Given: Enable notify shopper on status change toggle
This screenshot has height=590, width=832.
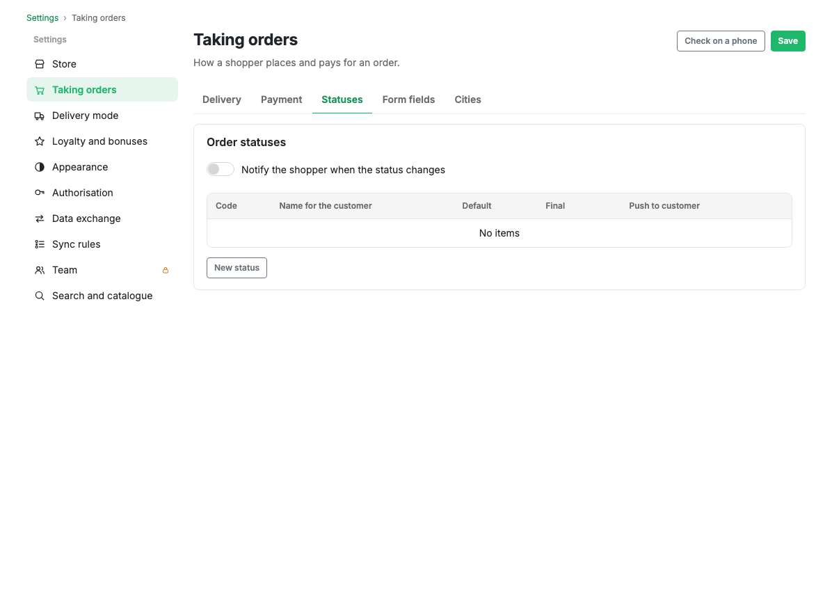Looking at the screenshot, I should (221, 169).
